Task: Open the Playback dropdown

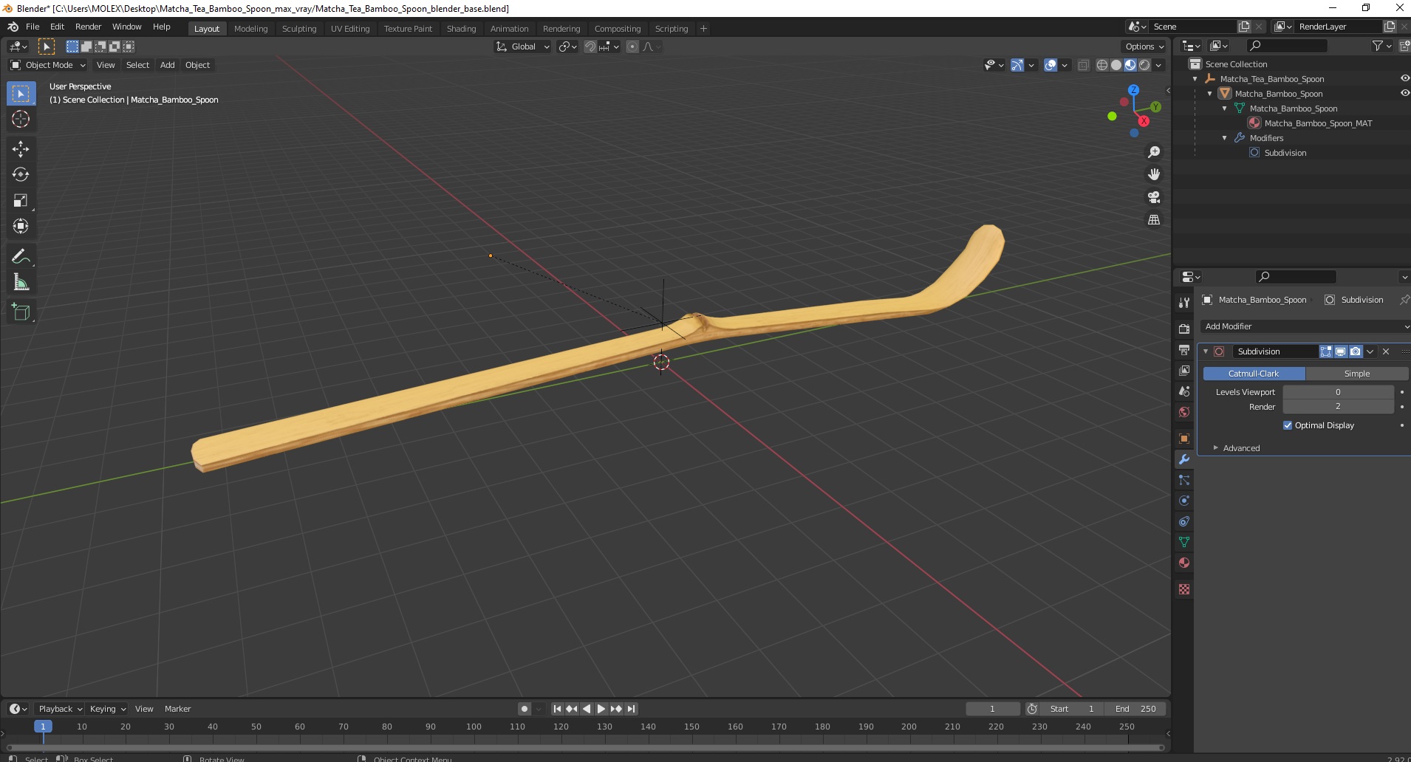Action: click(x=60, y=709)
